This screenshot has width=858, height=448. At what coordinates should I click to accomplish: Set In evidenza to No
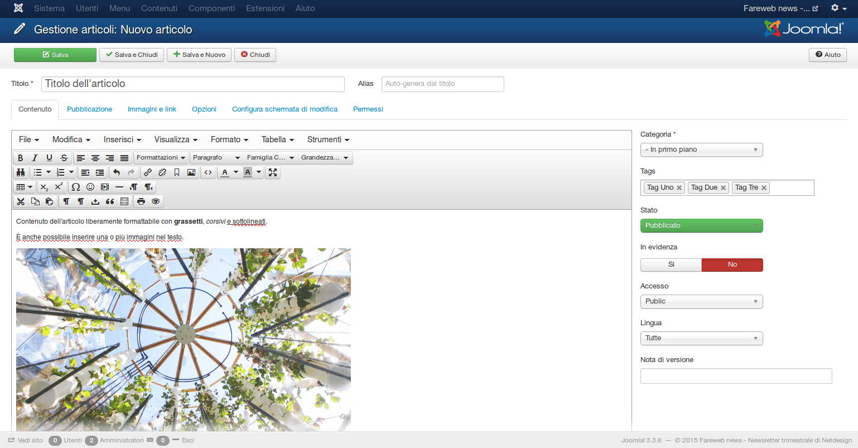click(732, 264)
